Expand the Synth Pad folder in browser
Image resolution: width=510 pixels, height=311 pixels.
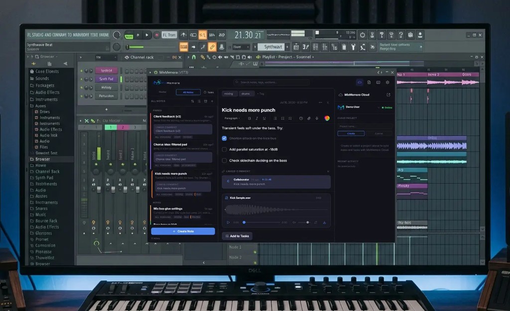click(41, 178)
